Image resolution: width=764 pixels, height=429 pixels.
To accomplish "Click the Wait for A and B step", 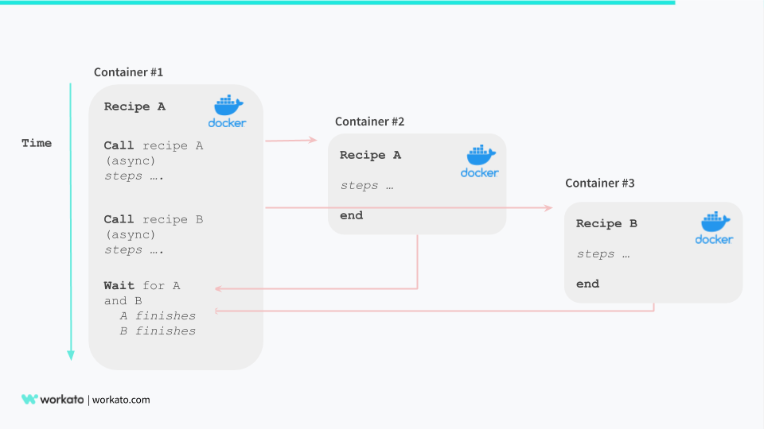I will pyautogui.click(x=142, y=293).
